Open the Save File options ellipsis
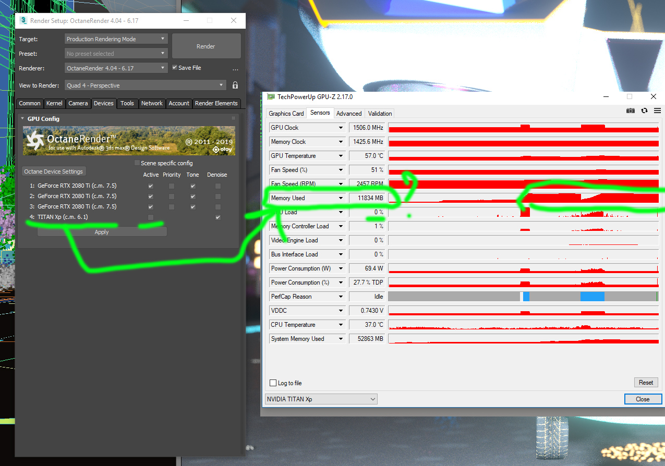Screen dimensions: 665x466 click(x=235, y=69)
